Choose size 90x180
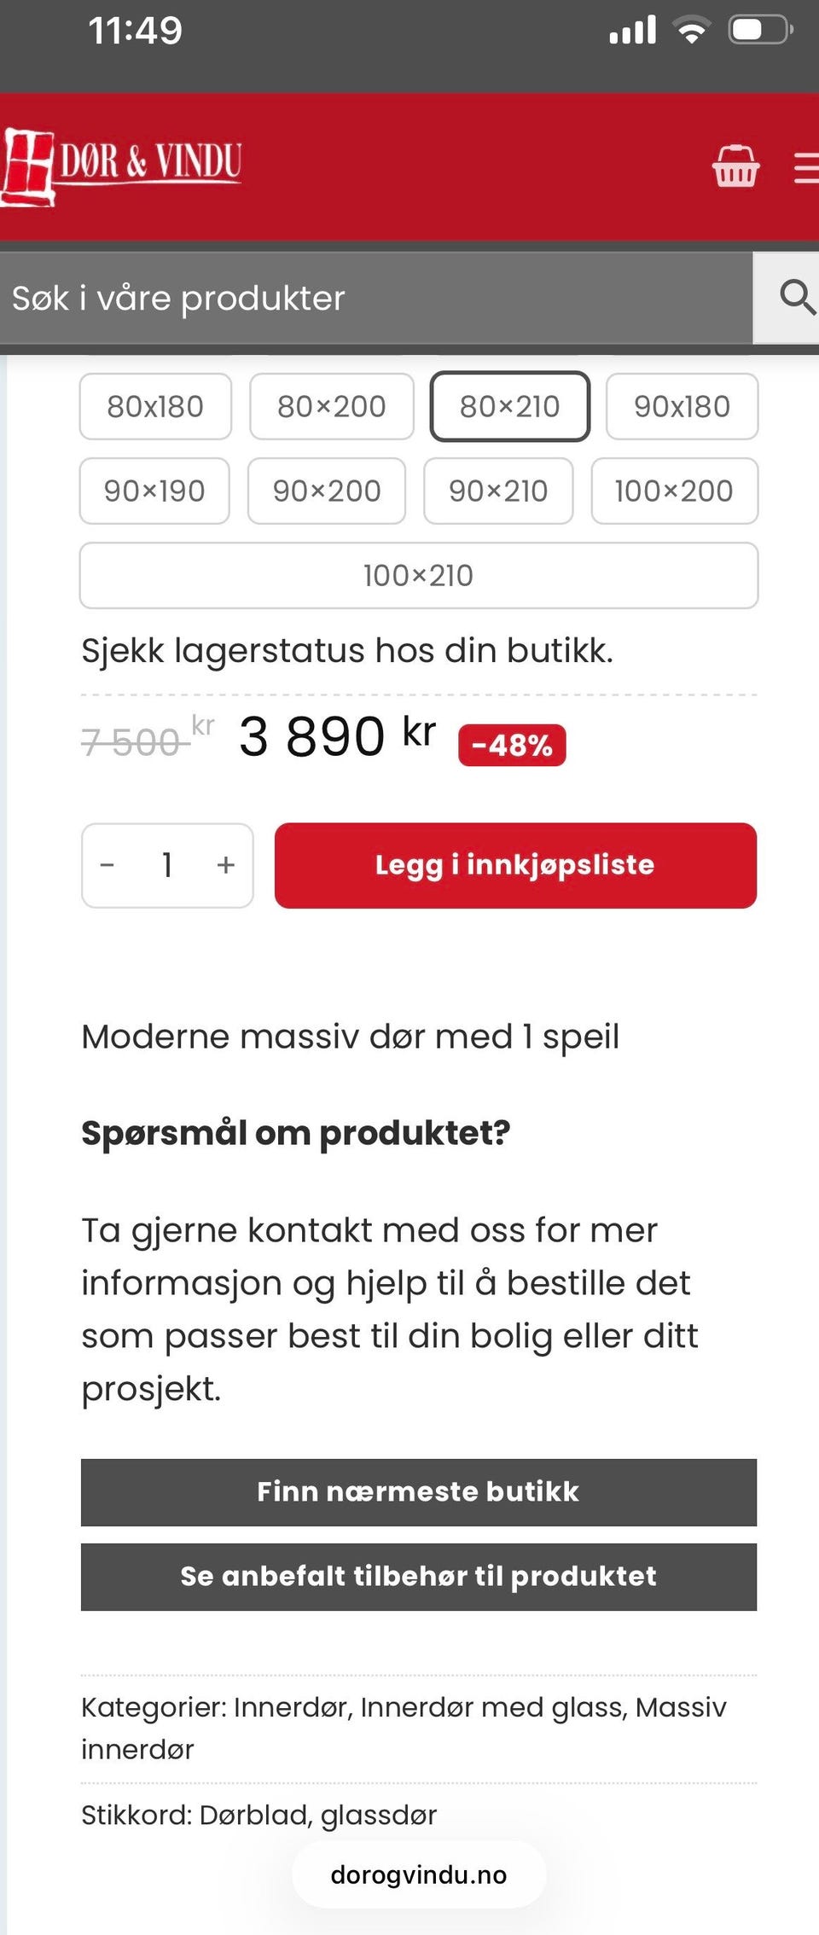Screen dimensions: 819x1935 682,406
